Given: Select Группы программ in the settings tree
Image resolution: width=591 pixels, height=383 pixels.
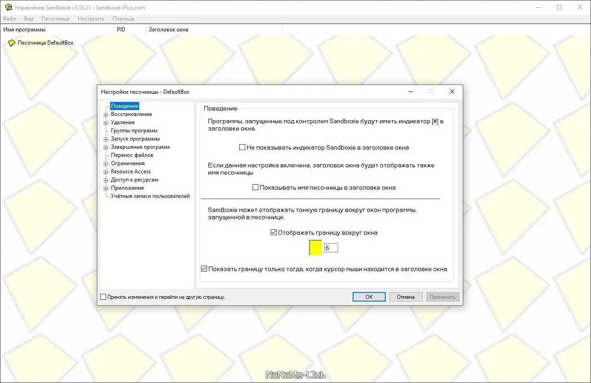Looking at the screenshot, I should [134, 131].
